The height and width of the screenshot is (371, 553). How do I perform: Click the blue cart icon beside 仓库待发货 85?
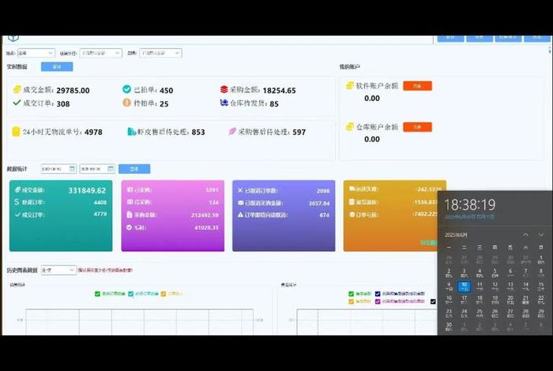[224, 103]
